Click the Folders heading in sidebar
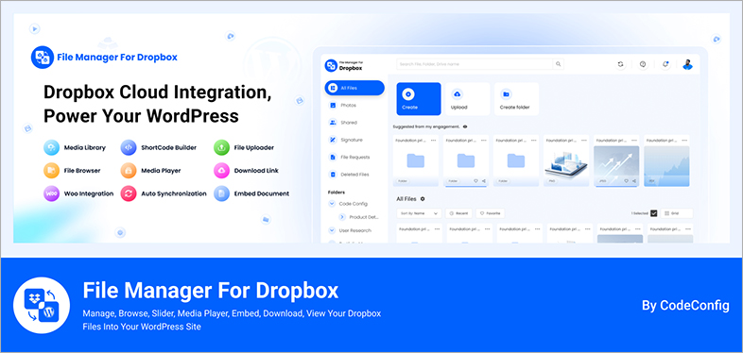This screenshot has height=353, width=743. [337, 193]
